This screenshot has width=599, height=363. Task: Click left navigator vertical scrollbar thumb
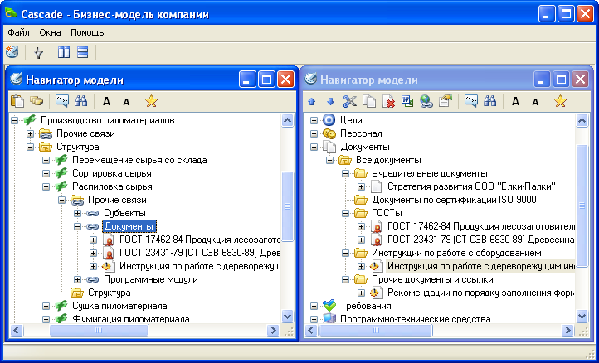coord(287,206)
